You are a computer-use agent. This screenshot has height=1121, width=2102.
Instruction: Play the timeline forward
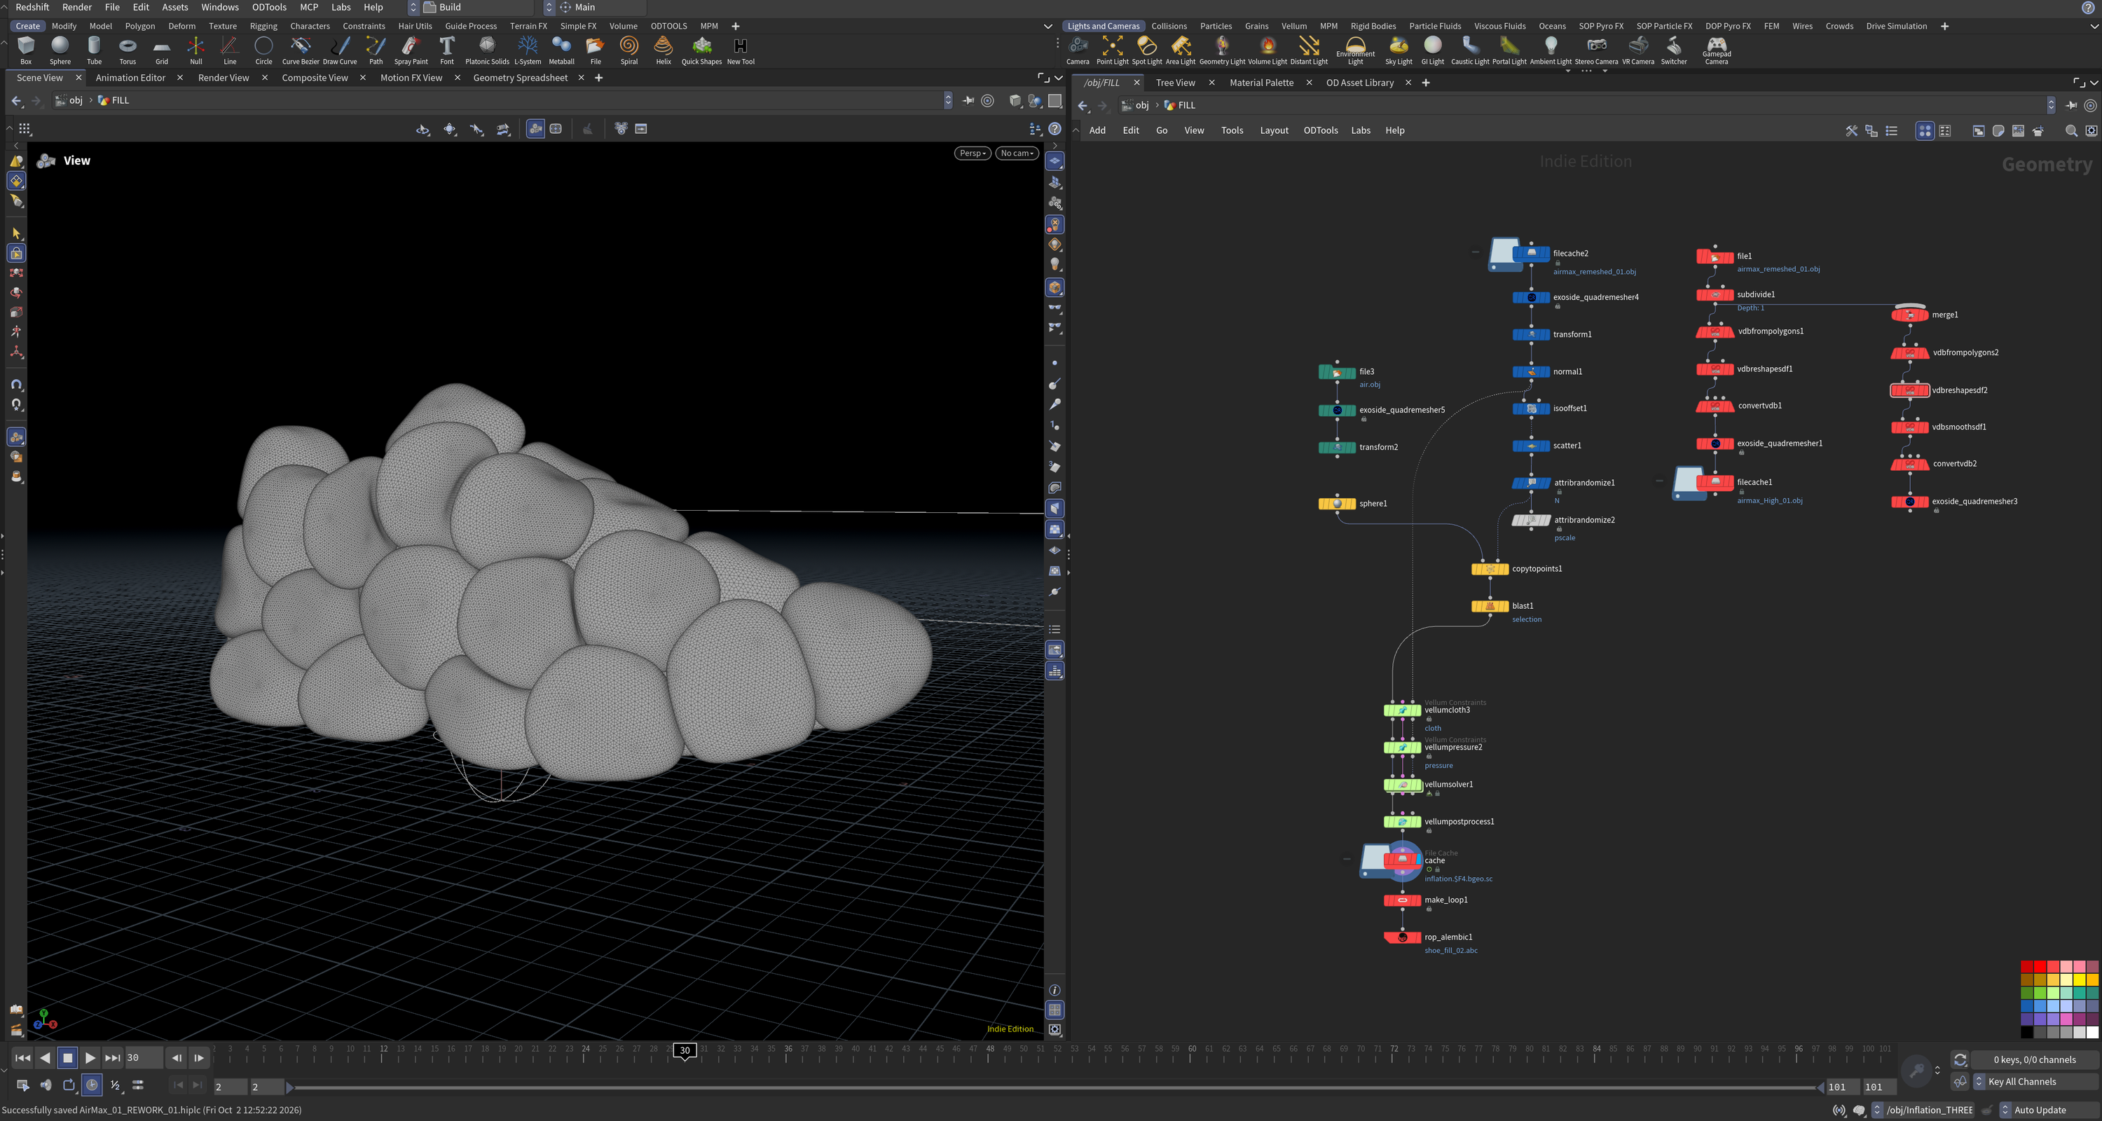click(90, 1058)
